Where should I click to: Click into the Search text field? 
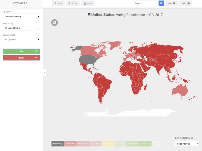145,4
